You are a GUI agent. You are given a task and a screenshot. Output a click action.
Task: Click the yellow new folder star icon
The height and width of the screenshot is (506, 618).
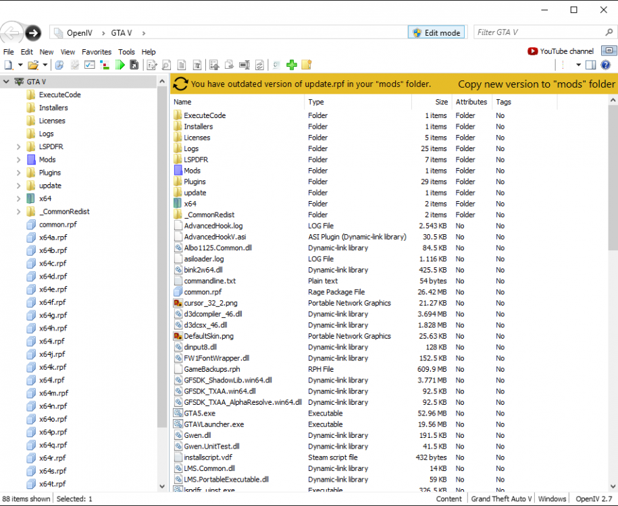(307, 65)
